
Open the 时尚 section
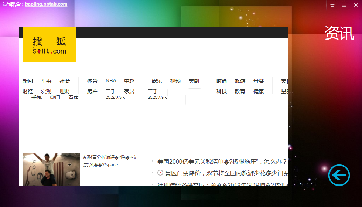[x=222, y=81]
